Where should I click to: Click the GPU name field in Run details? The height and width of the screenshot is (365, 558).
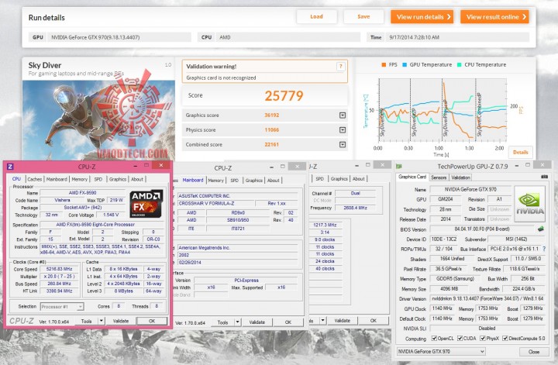tap(119, 37)
